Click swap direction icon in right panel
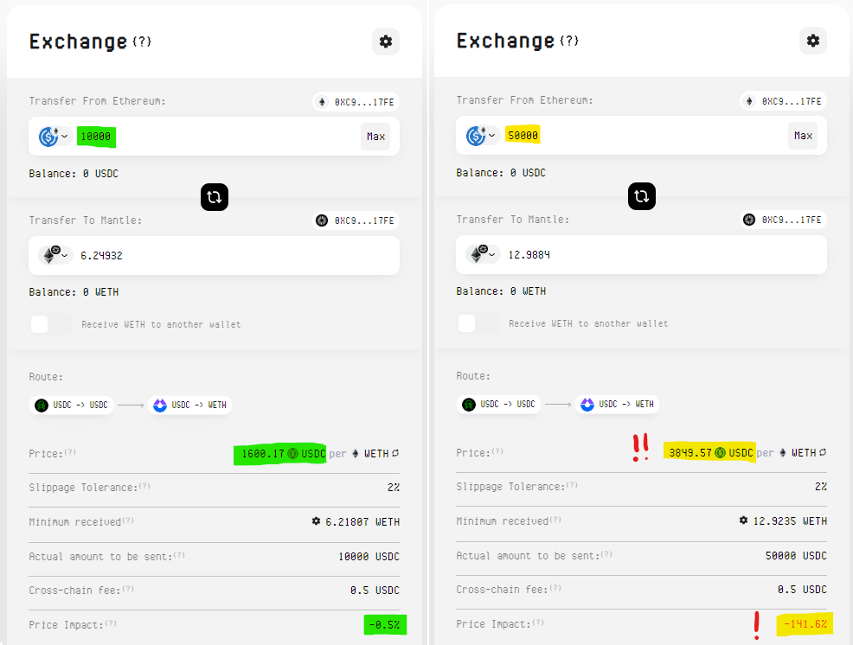This screenshot has height=645, width=853. click(641, 196)
